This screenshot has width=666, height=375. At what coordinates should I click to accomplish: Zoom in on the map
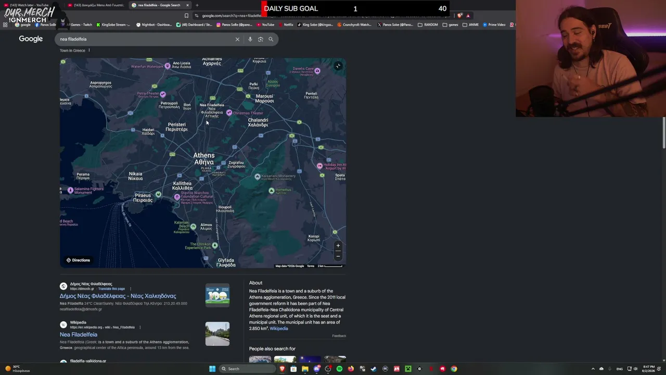(338, 246)
